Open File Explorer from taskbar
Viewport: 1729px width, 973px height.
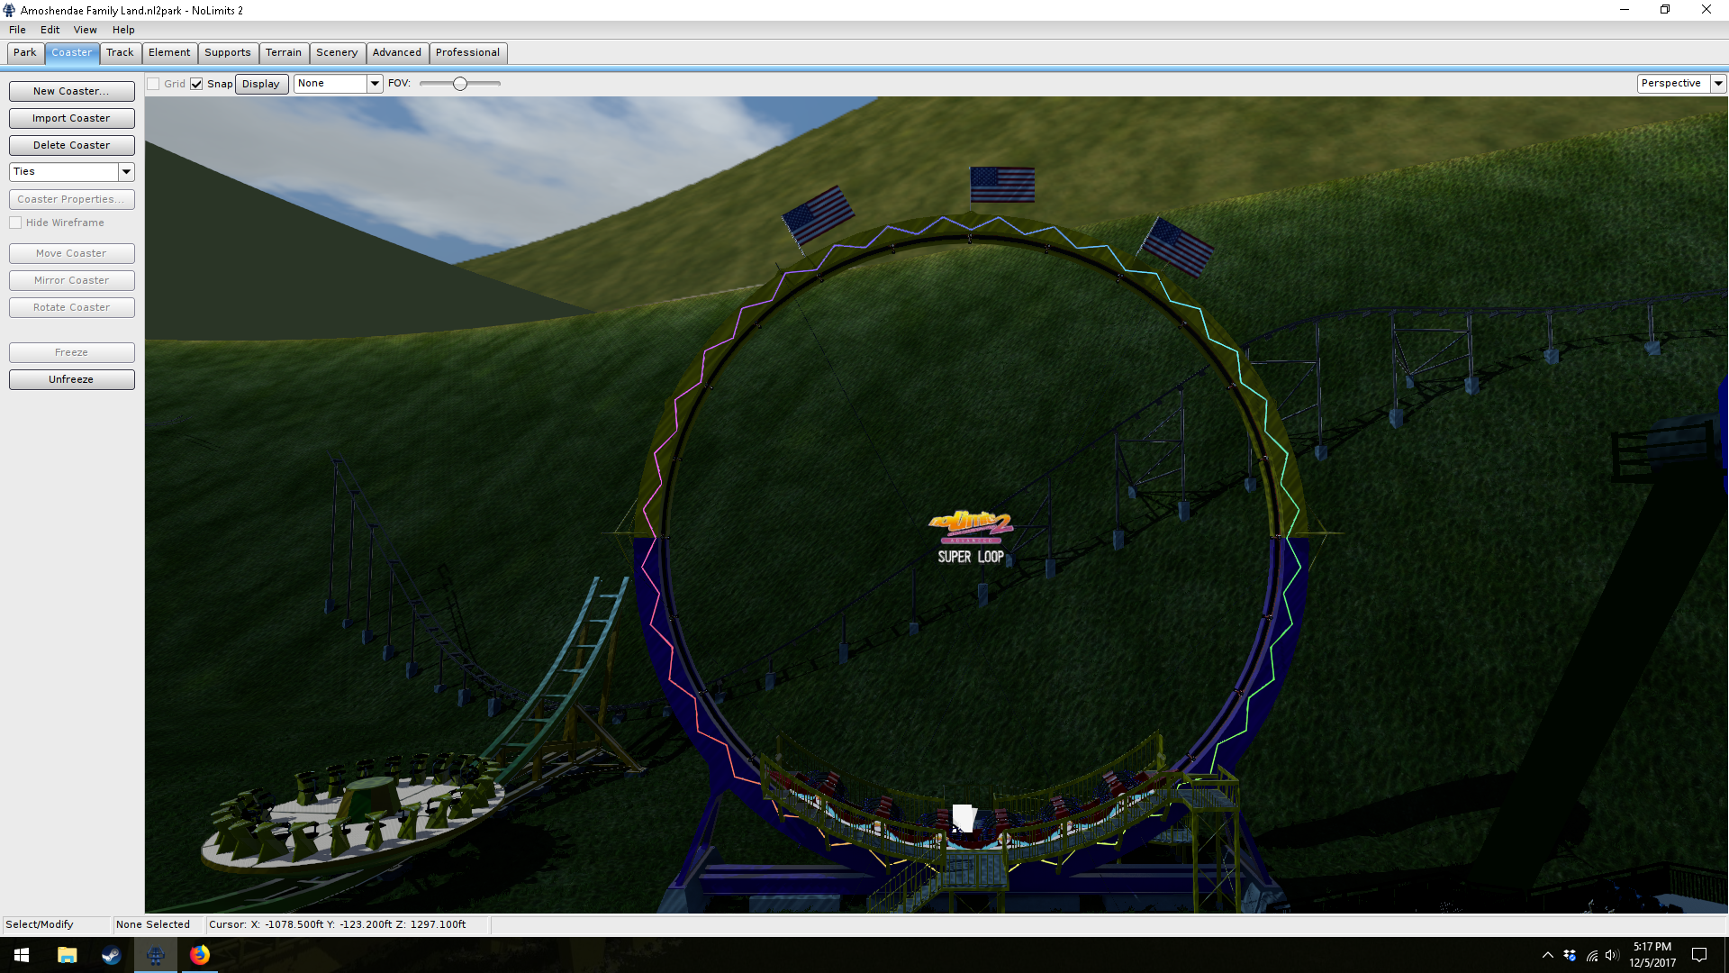coord(67,955)
